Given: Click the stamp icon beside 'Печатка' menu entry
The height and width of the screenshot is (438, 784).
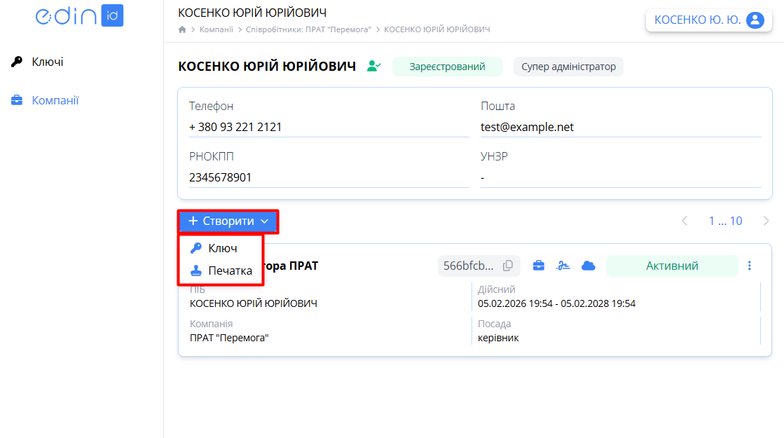Looking at the screenshot, I should click(196, 270).
